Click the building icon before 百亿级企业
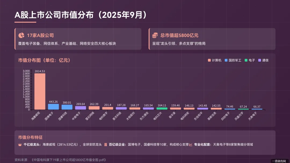 tap(106, 145)
